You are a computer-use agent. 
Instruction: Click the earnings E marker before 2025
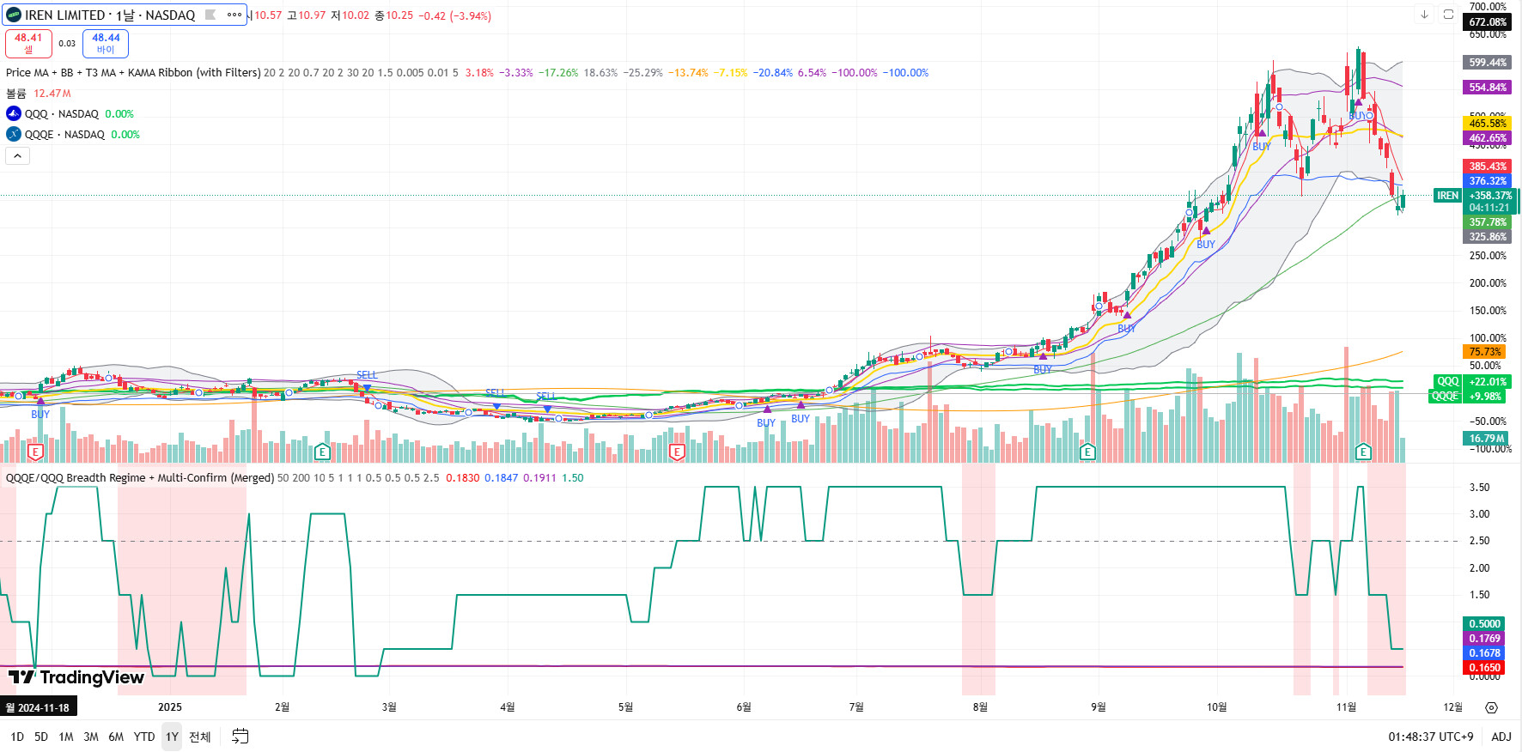[x=35, y=452]
